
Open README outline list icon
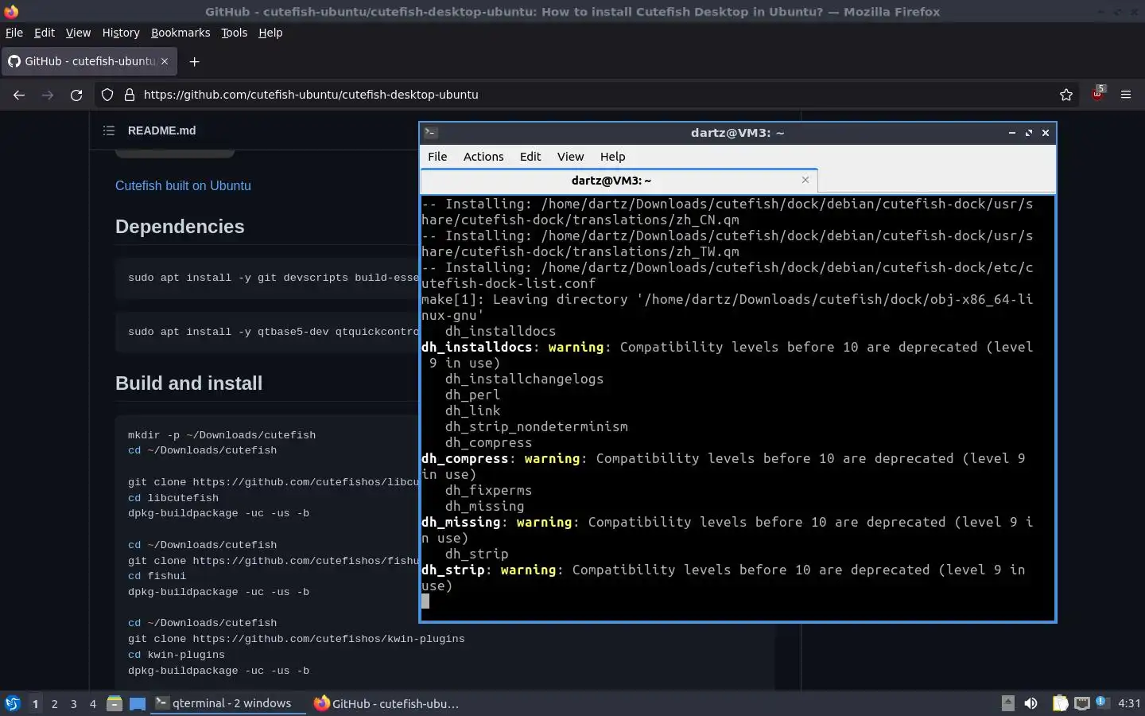[109, 130]
